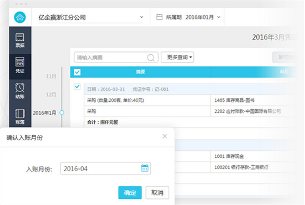Uncheck voucher 记-001 checkbox
The height and width of the screenshot is (205, 305).
(x=77, y=86)
